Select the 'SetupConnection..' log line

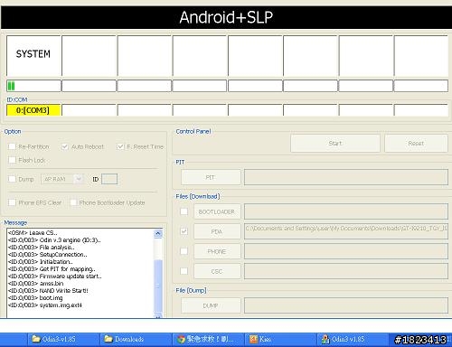tap(48, 255)
